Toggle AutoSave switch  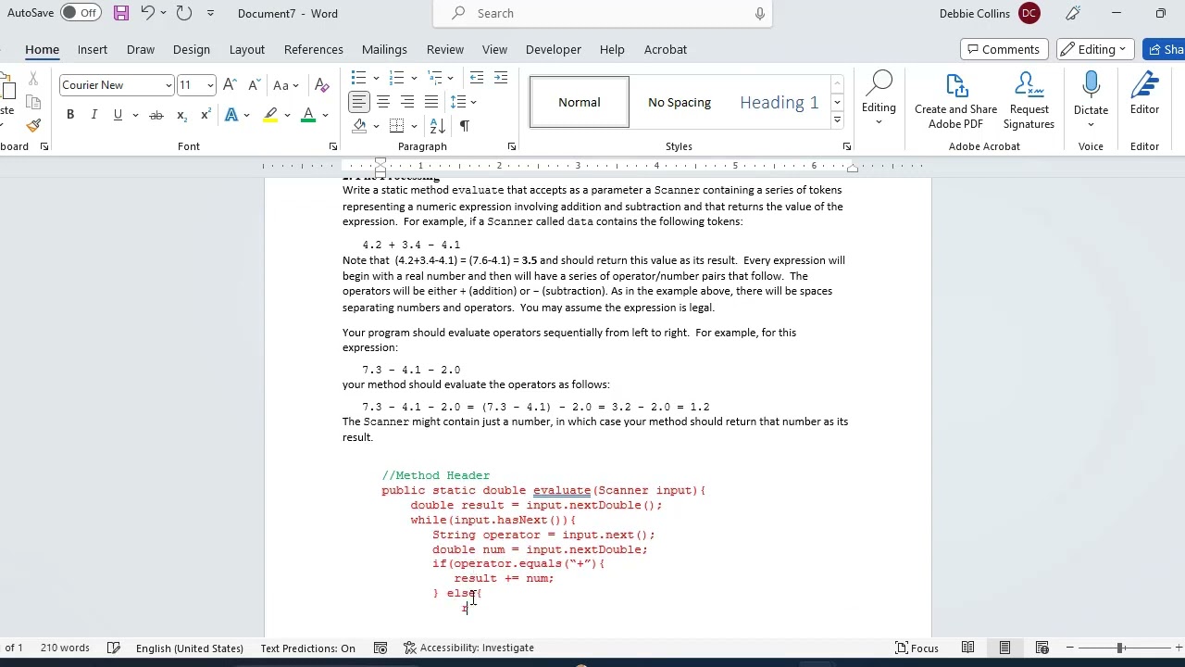pyautogui.click(x=81, y=13)
